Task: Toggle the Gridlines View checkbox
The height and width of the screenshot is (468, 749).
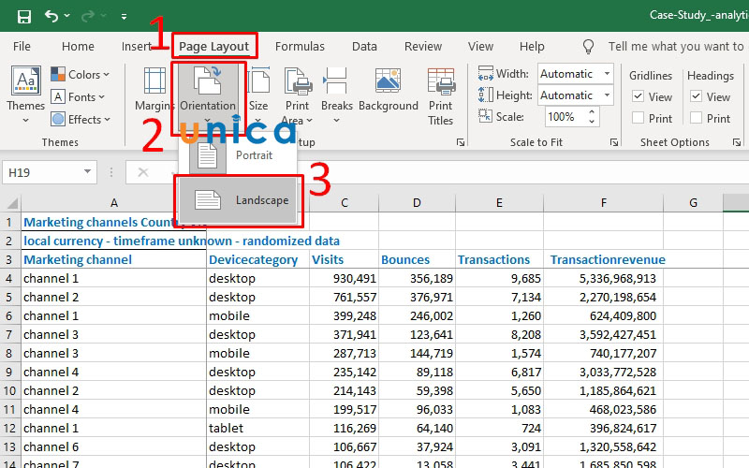Action: [639, 96]
